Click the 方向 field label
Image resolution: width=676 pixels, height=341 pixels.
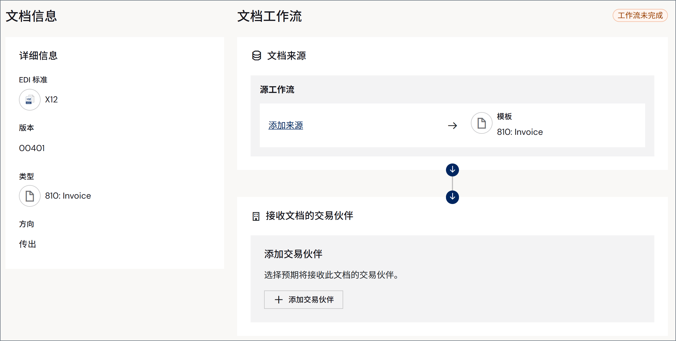click(27, 224)
